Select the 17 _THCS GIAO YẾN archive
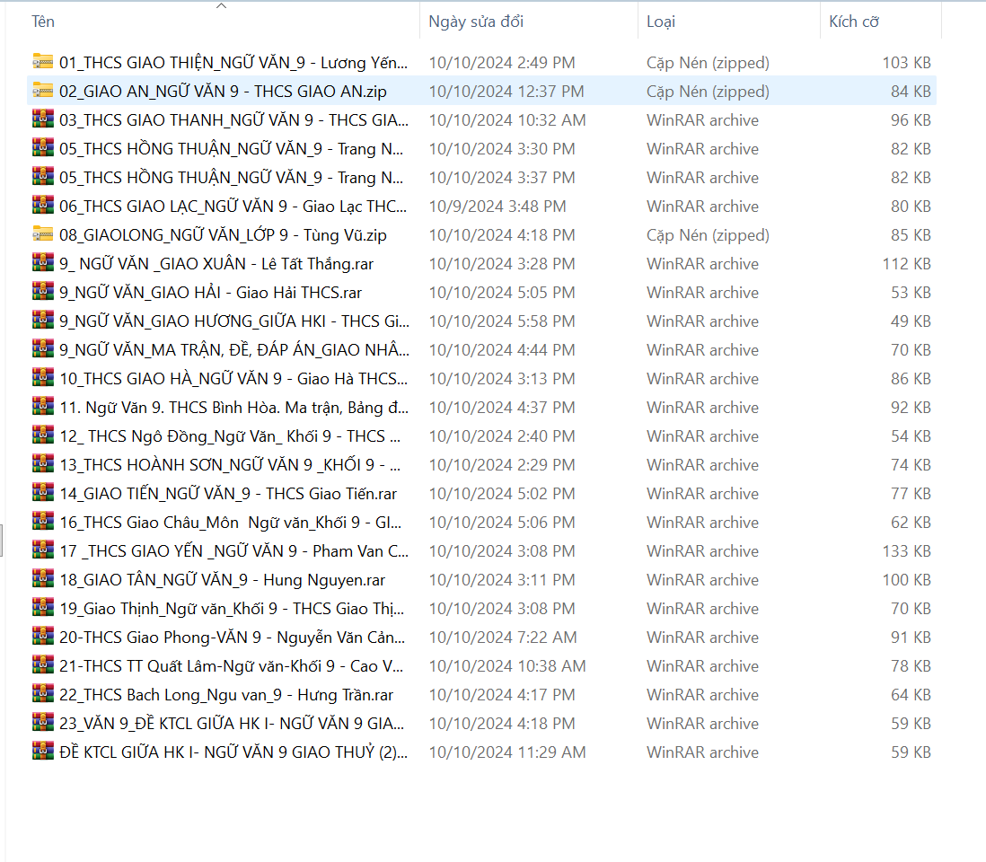Viewport: 986px width, 862px height. 233,551
